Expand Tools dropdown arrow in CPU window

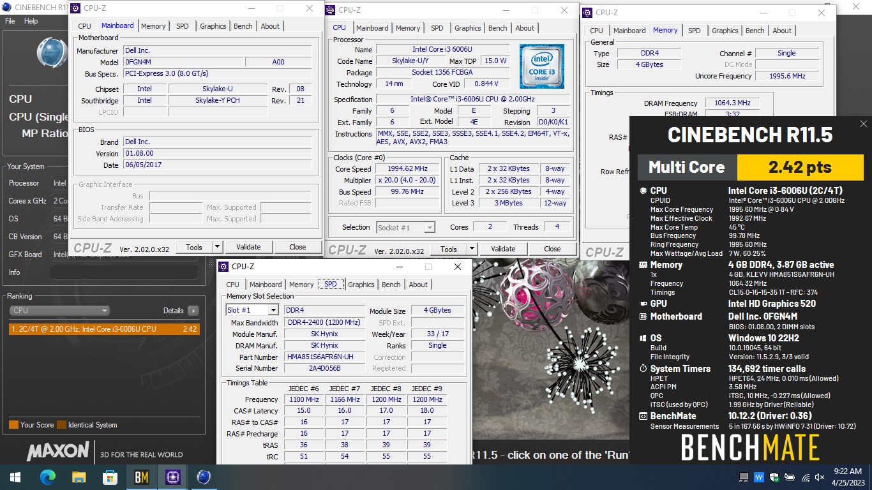point(472,249)
